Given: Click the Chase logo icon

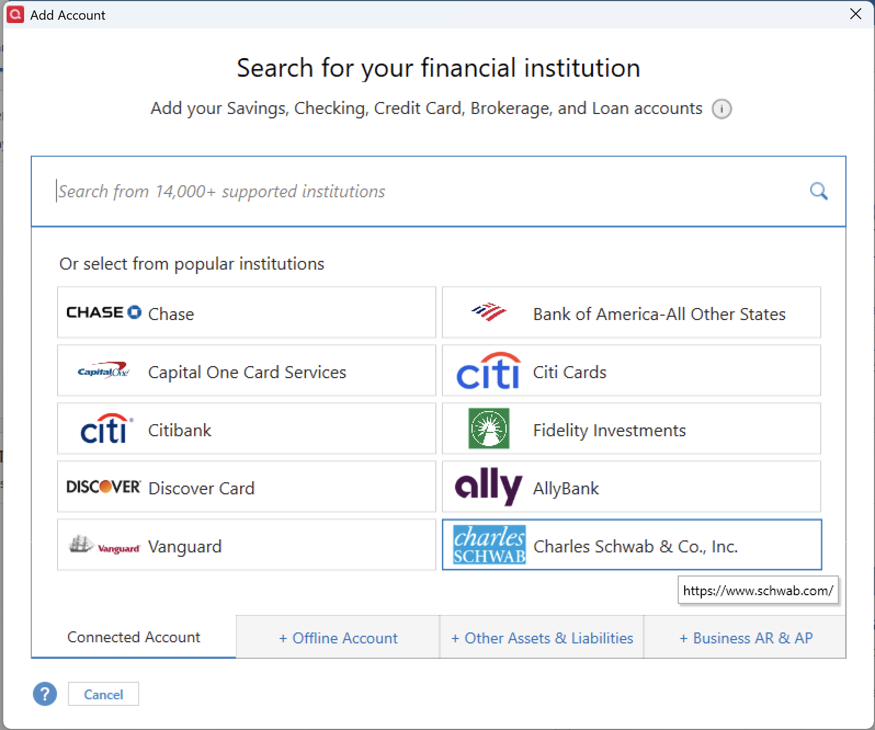Looking at the screenshot, I should pos(104,312).
